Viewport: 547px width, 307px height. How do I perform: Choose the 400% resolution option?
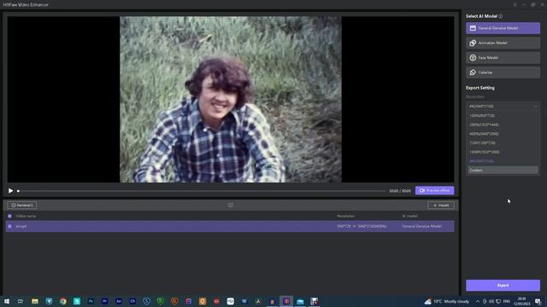pos(503,134)
